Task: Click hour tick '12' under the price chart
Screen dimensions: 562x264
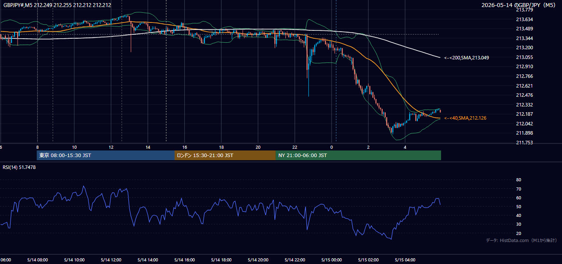Action: click(x=111, y=147)
